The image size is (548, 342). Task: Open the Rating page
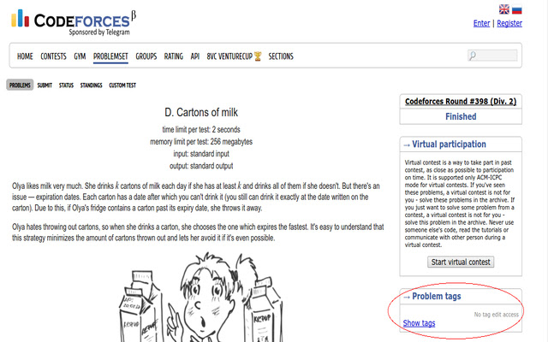pyautogui.click(x=174, y=56)
